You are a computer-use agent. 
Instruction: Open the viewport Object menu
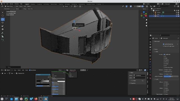[x=29, y=6]
